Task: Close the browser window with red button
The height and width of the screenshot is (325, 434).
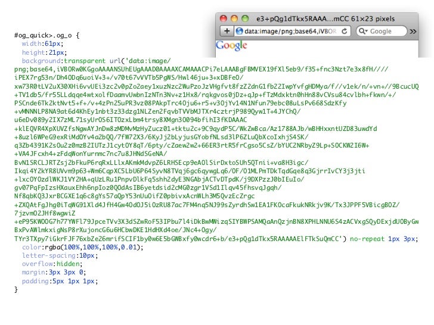Action: tap(224, 18)
